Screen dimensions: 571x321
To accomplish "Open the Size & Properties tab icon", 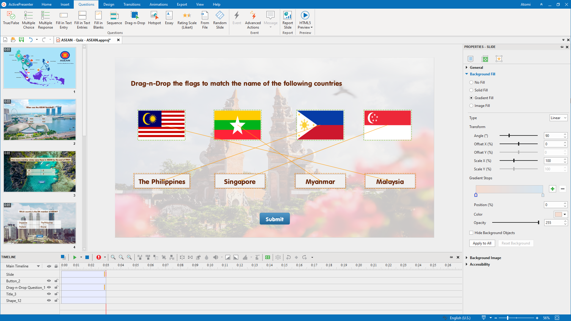I will tap(485, 59).
